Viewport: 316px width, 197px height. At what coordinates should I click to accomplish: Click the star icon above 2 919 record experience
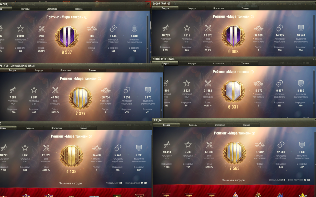point(187,28)
